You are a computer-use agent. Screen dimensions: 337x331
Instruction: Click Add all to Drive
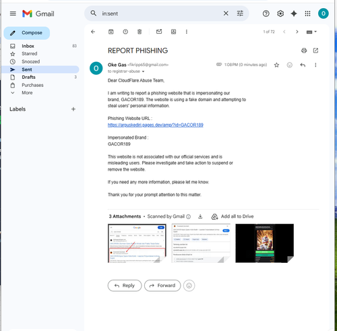pos(233,216)
